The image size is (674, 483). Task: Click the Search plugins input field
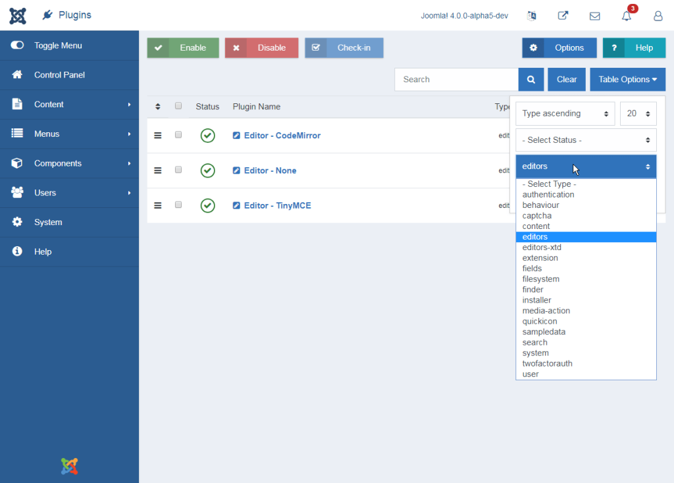[x=457, y=80]
